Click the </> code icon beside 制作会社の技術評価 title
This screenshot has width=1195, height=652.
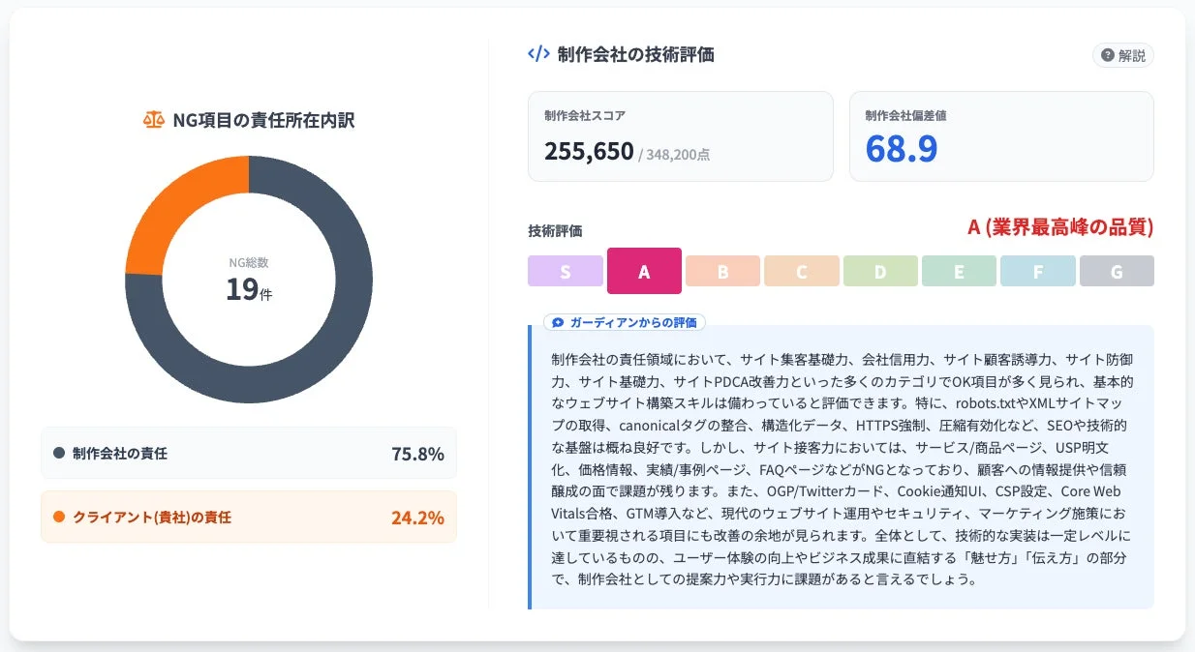[x=539, y=55]
